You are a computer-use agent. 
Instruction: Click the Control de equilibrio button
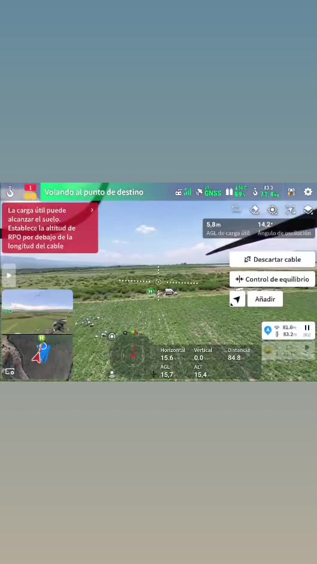[x=272, y=279]
